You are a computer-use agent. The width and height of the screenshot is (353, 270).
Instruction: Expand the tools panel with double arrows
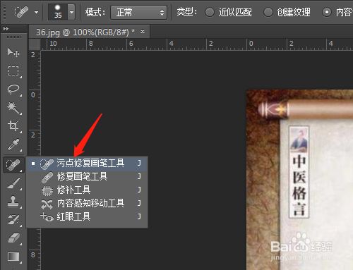(x=6, y=29)
